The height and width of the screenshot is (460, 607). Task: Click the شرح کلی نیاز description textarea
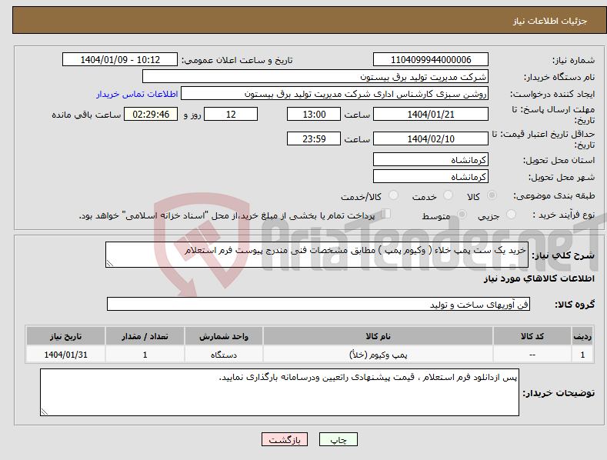pyautogui.click(x=317, y=255)
